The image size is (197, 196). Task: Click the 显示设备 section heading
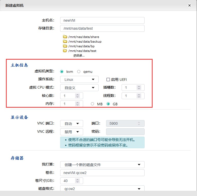click(x=19, y=117)
